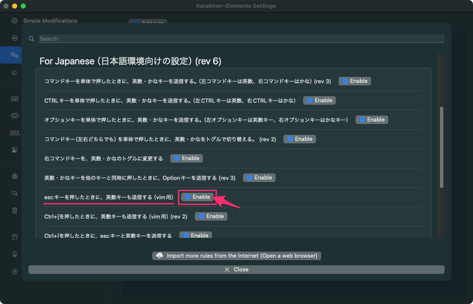Screen dimensions: 473x304
Task: Open the flame icon in sidebar
Action: (x=15, y=254)
